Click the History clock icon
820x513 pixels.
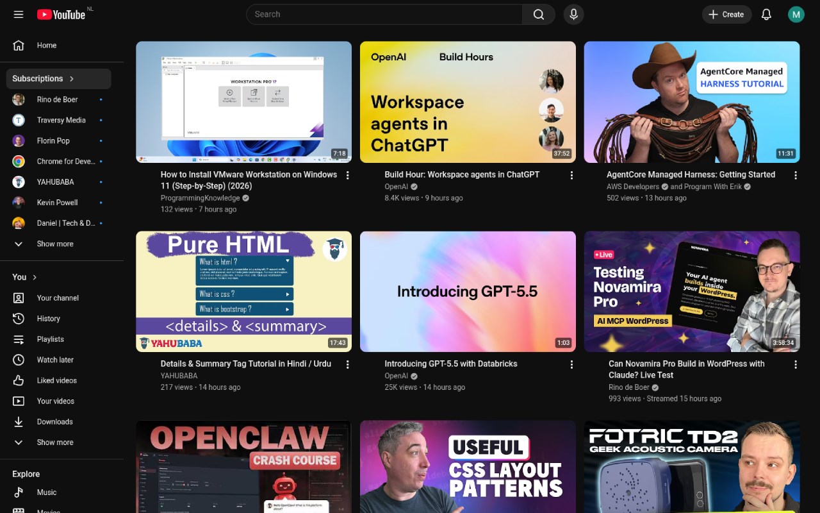(x=19, y=319)
